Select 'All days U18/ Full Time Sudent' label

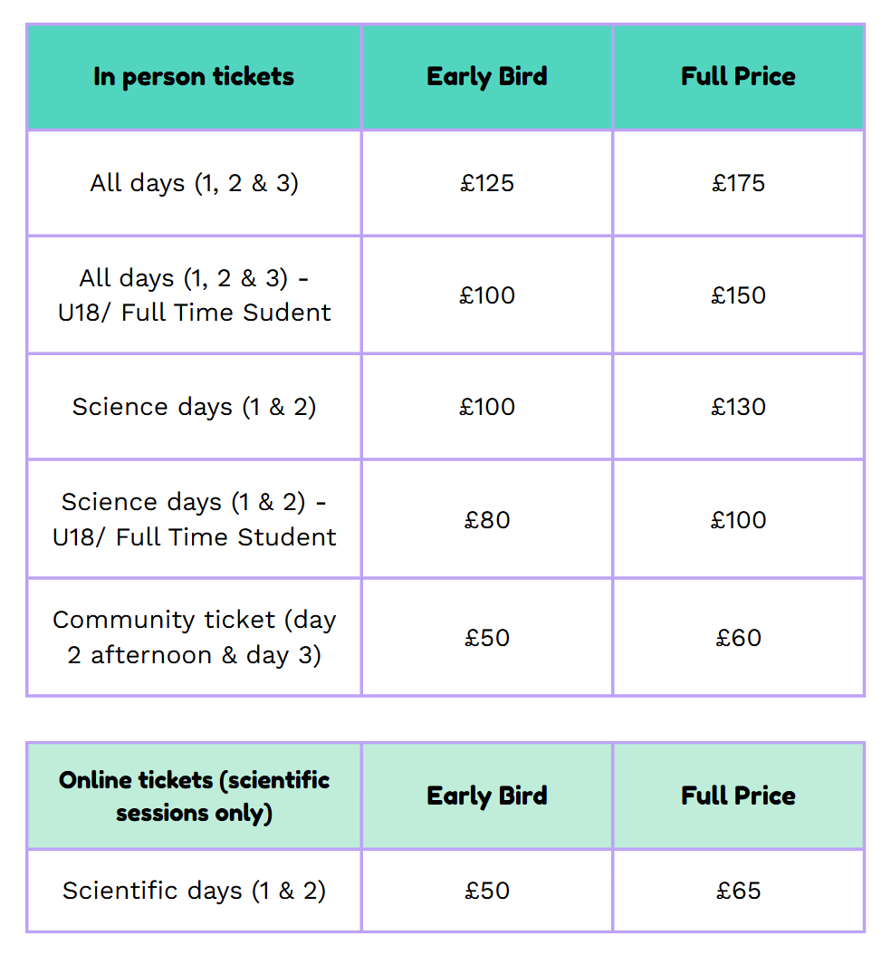(x=194, y=294)
